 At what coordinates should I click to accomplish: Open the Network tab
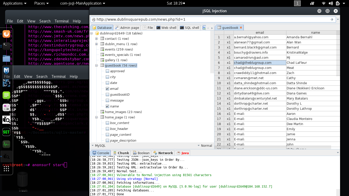tap(163, 153)
